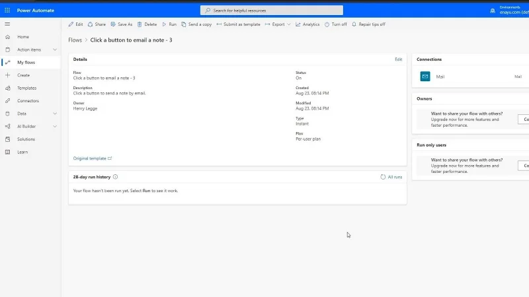
Task: Click the owner name Henry Legge
Action: [85, 108]
